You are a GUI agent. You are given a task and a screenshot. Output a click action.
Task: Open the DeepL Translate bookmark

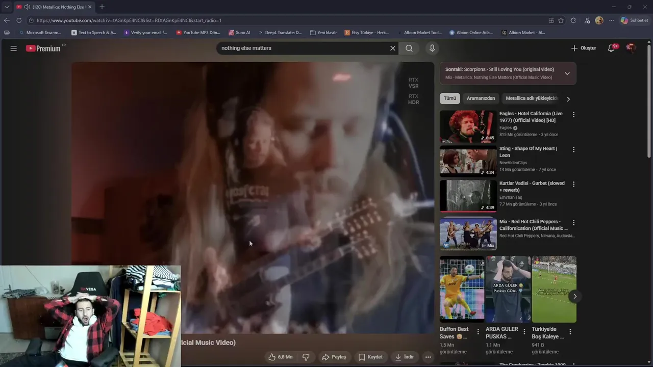(280, 33)
